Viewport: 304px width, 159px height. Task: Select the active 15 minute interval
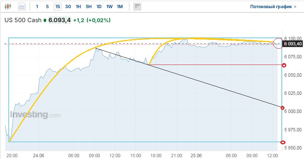coord(57,7)
